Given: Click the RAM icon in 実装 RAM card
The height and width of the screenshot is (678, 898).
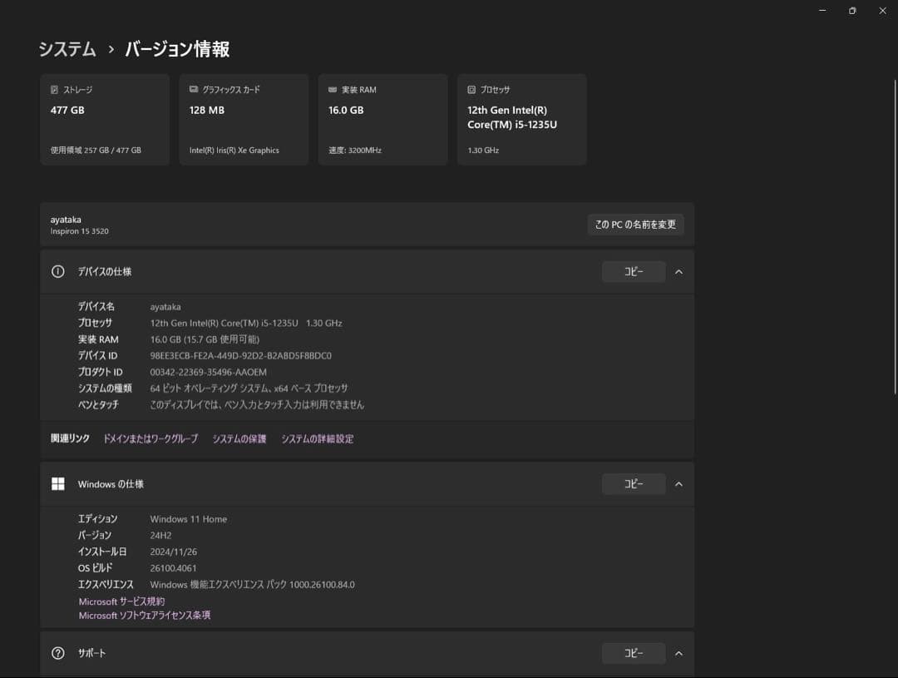Looking at the screenshot, I should tap(333, 90).
